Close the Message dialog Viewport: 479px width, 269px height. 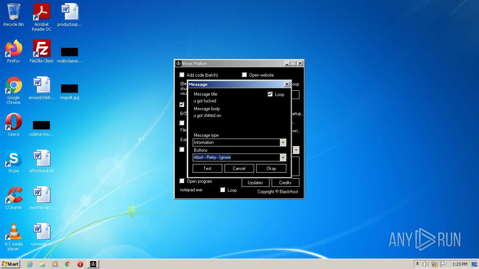(287, 84)
